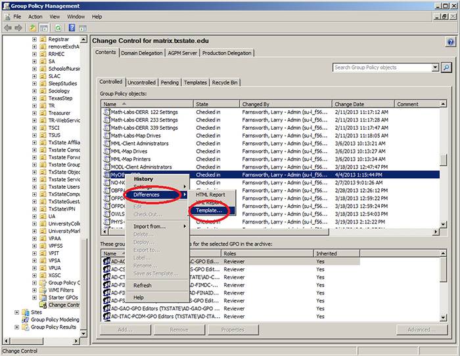Select the MML-Map Printers row
This screenshot has width=460, height=356.
click(271, 159)
